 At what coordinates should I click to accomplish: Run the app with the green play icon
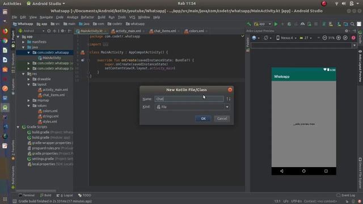pyautogui.click(x=276, y=24)
